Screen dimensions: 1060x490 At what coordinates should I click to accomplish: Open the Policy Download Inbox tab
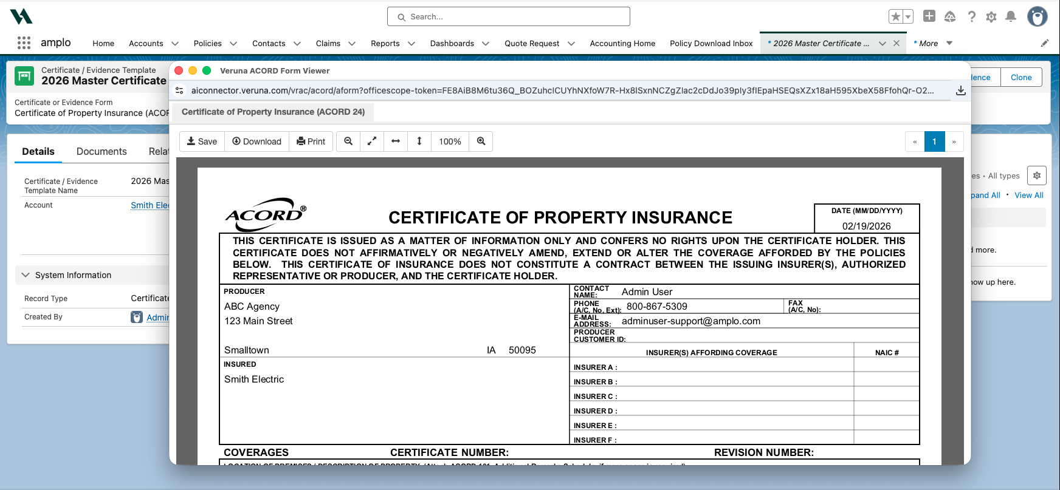711,43
